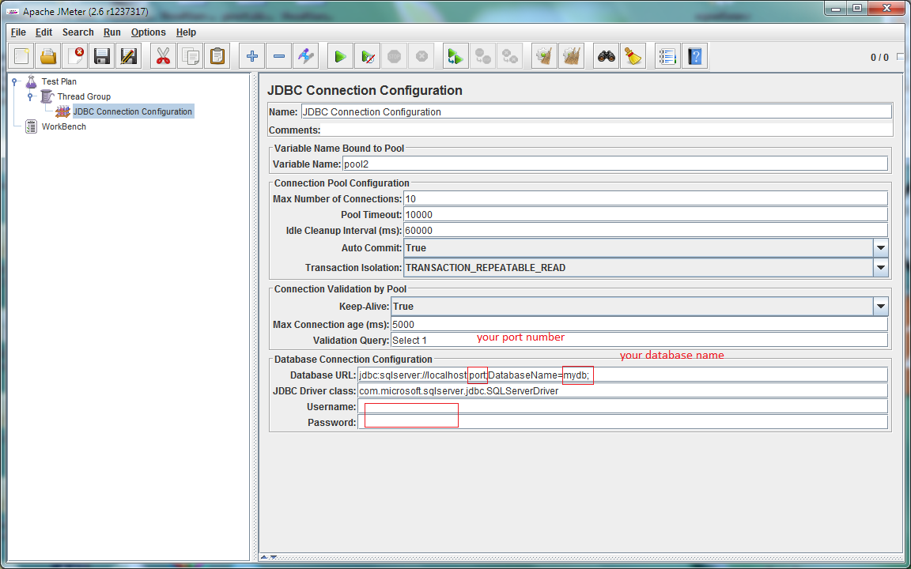The width and height of the screenshot is (911, 569).
Task: Open search with the binoculars icon
Action: (x=607, y=56)
